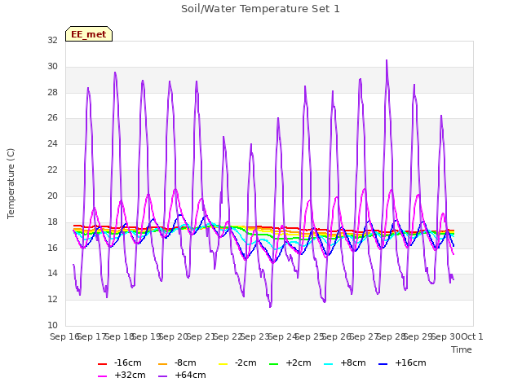Click the y-axis tick value 28
Viewport: 522px width, 391px height.
click(x=52, y=92)
